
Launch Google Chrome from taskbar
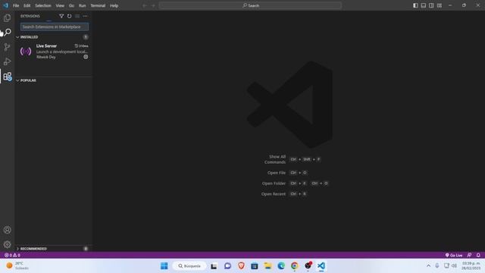coord(295,266)
